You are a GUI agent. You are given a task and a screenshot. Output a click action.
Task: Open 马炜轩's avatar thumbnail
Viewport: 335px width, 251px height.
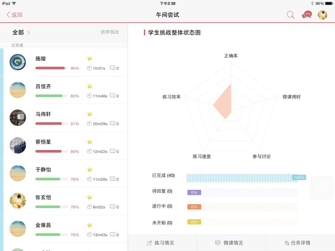pyautogui.click(x=18, y=118)
